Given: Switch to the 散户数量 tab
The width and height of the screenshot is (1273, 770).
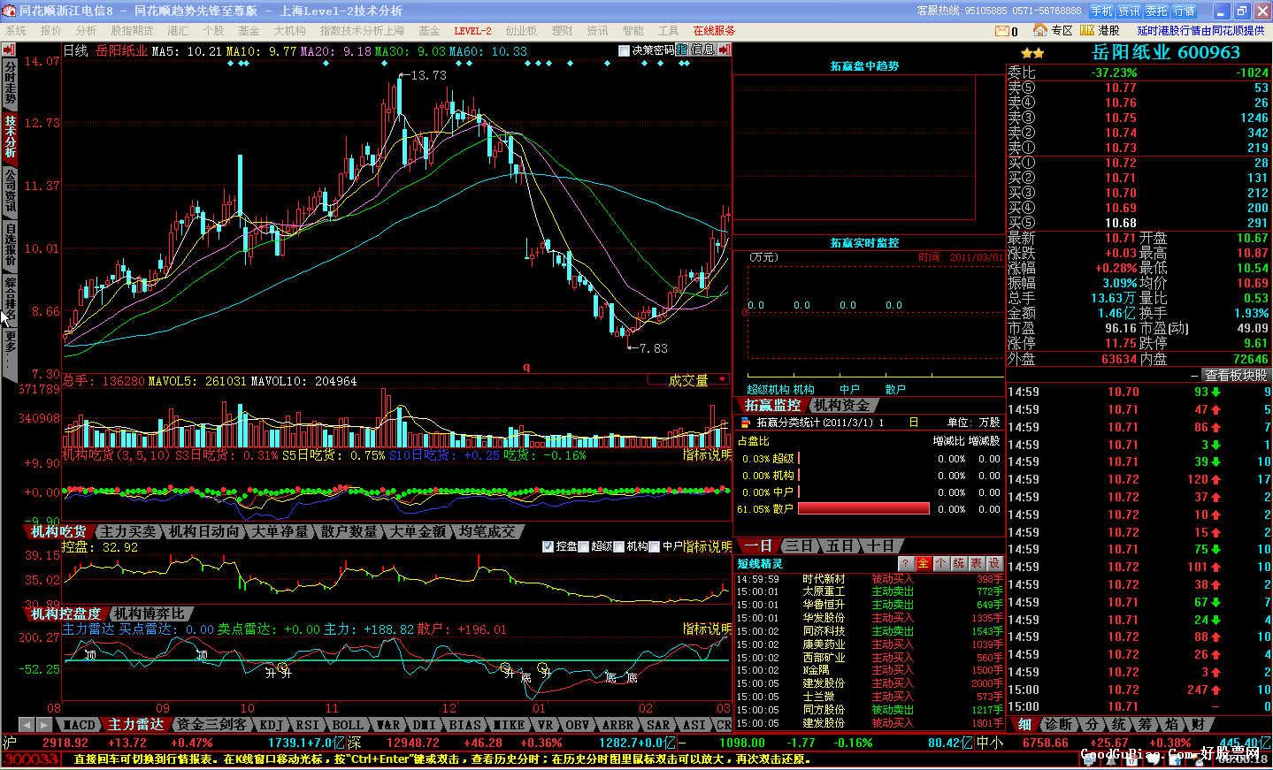Looking at the screenshot, I should pyautogui.click(x=349, y=531).
